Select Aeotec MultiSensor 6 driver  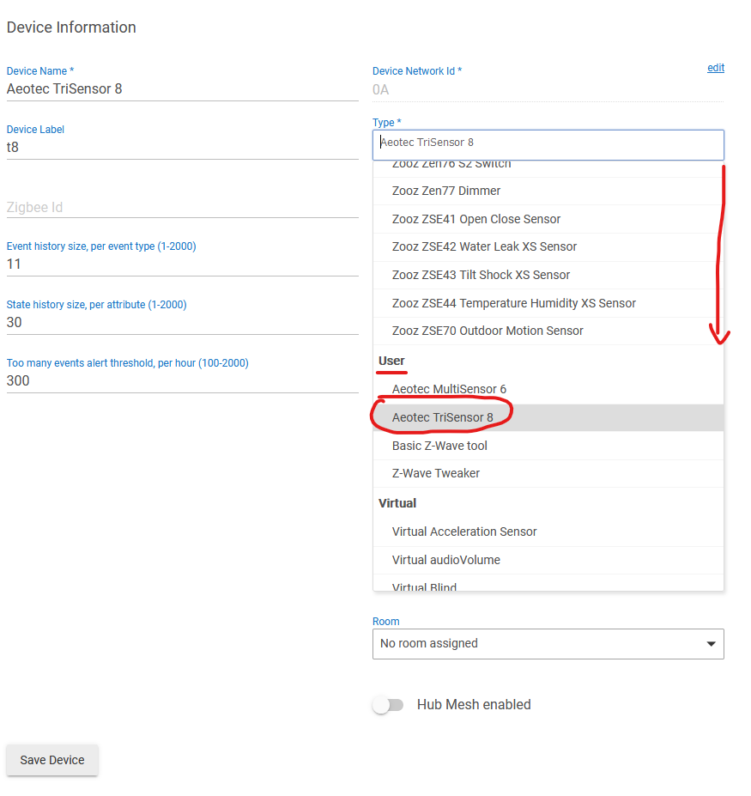click(x=548, y=389)
